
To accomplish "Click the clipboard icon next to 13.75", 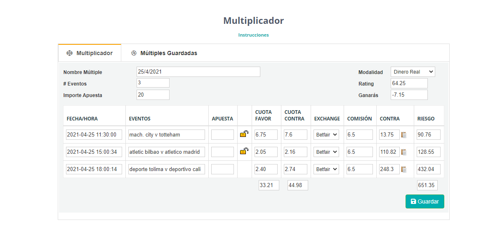I will [404, 135].
